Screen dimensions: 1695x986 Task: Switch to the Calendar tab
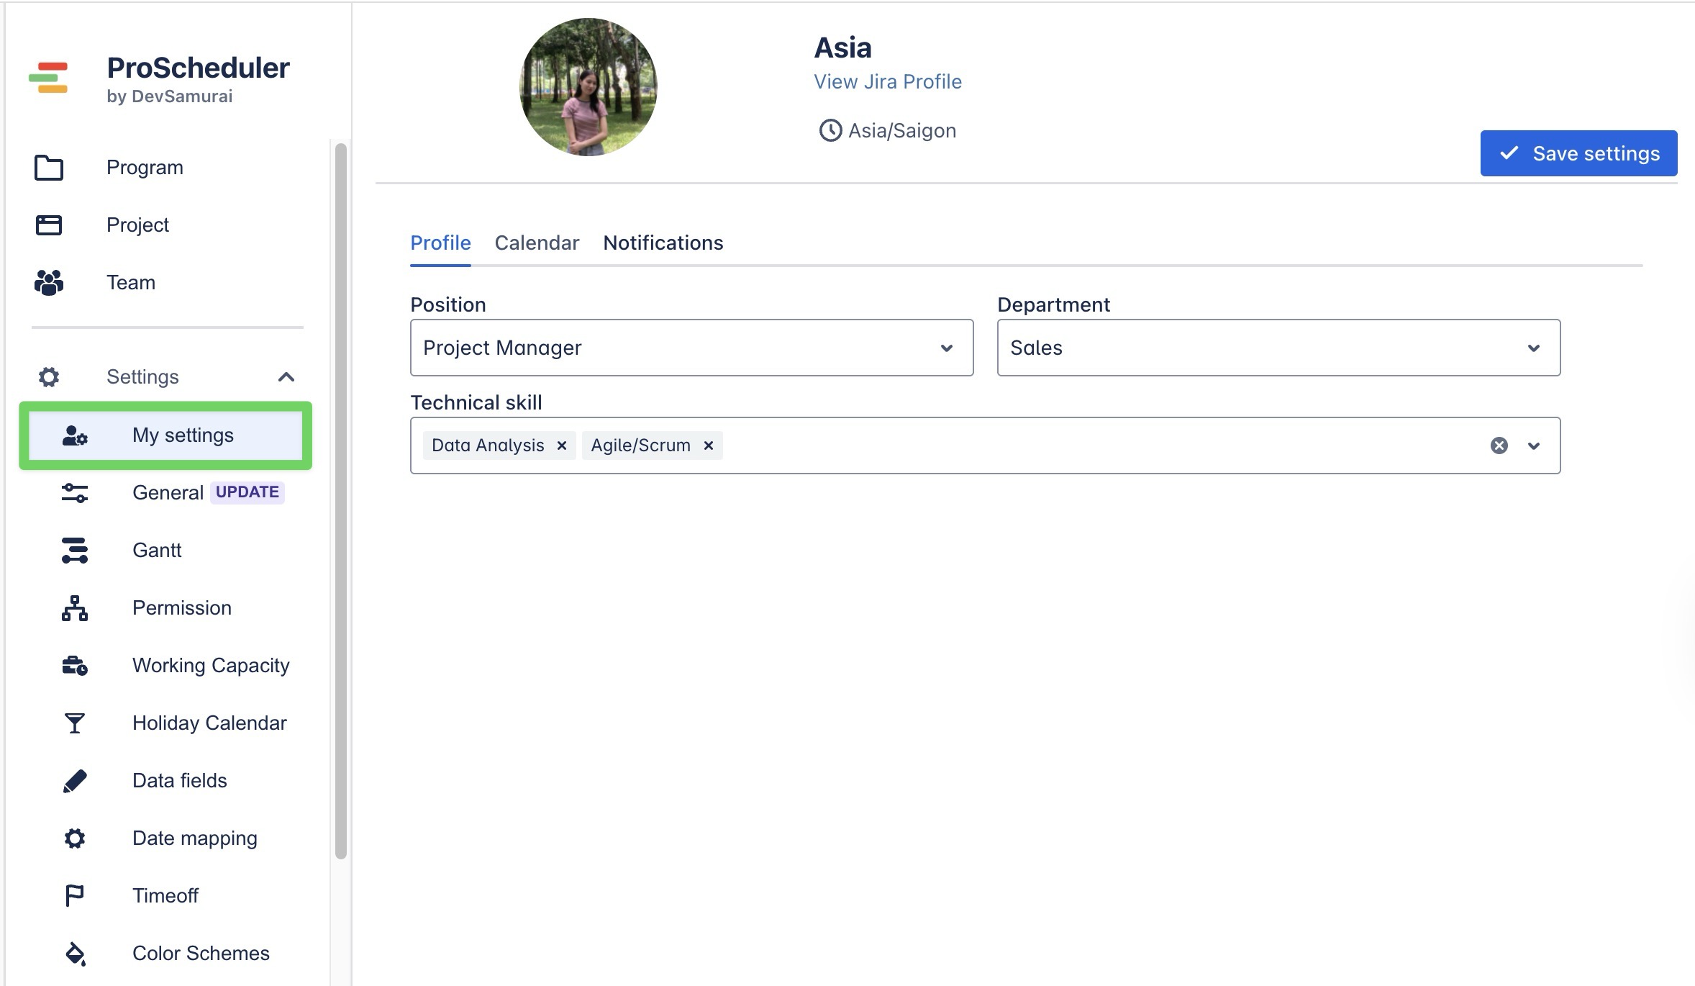pos(537,243)
